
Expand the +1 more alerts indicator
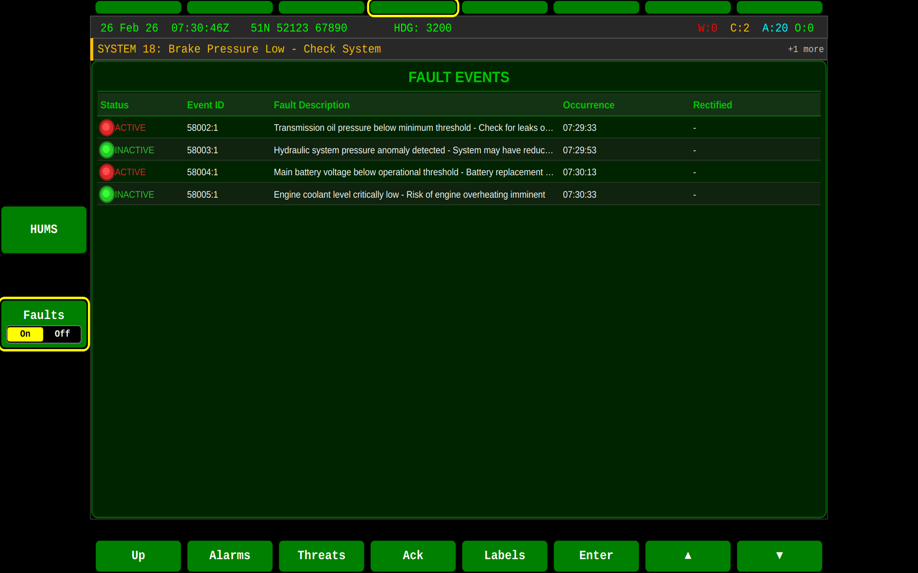[805, 49]
